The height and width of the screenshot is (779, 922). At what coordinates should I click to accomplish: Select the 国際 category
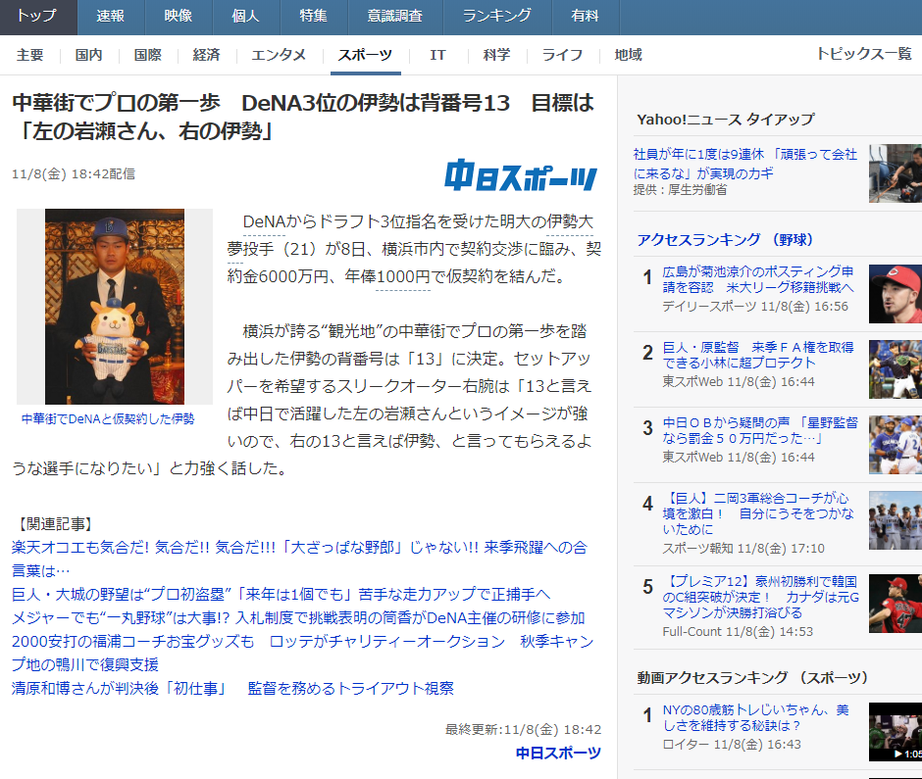pyautogui.click(x=147, y=55)
